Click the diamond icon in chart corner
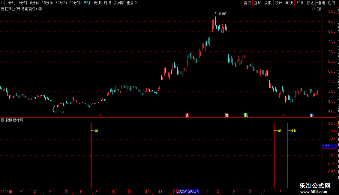Image resolution: width=339 pixels, height=195 pixels. 313,9
